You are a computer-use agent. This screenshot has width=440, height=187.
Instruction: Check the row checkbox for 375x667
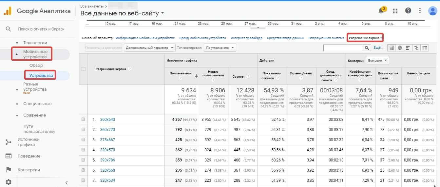[83, 140]
